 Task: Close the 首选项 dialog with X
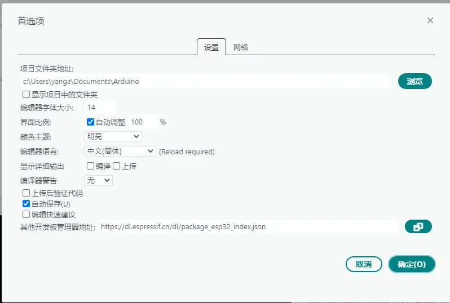coord(430,20)
